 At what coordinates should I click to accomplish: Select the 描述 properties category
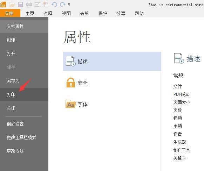click(x=112, y=62)
